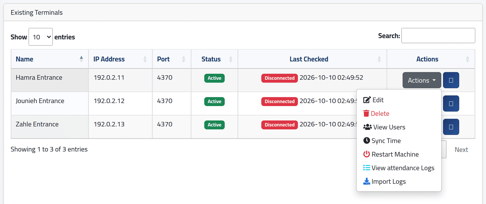Click the red Delete trash icon
This screenshot has width=486, height=204.
(x=366, y=113)
